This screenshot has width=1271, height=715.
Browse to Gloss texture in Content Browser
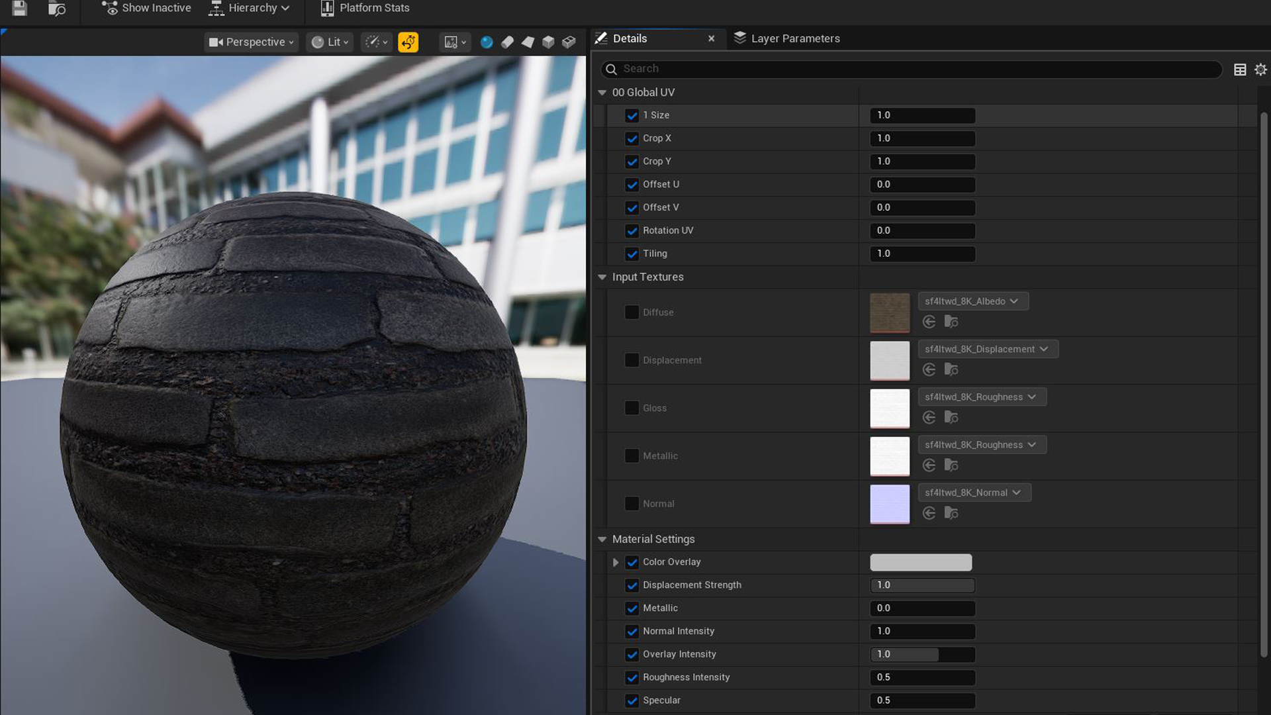(951, 417)
